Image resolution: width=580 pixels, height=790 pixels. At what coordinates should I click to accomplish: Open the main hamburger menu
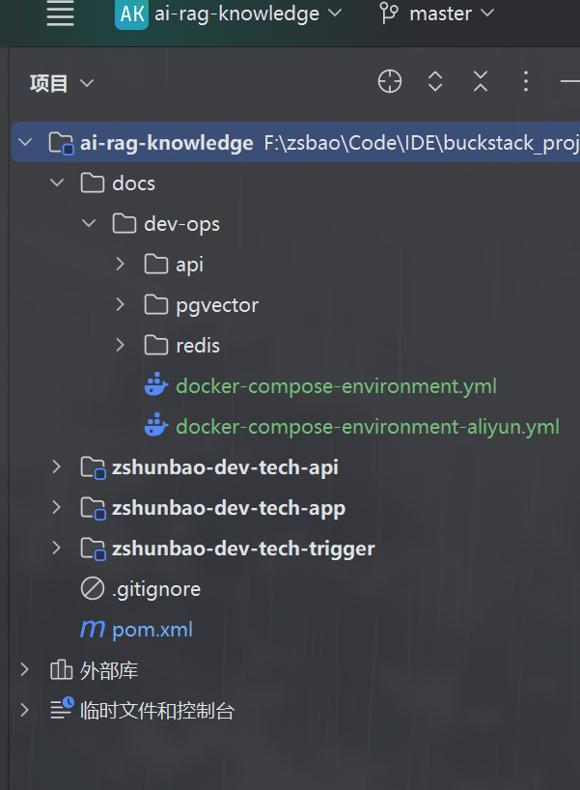tap(60, 14)
